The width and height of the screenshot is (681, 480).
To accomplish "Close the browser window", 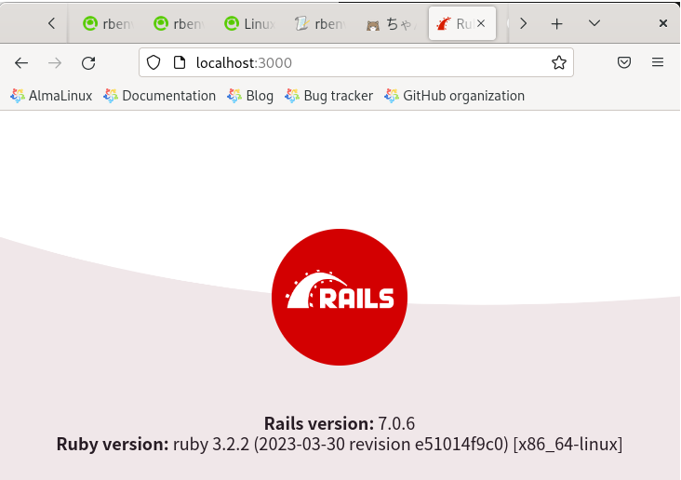I will click(x=662, y=23).
